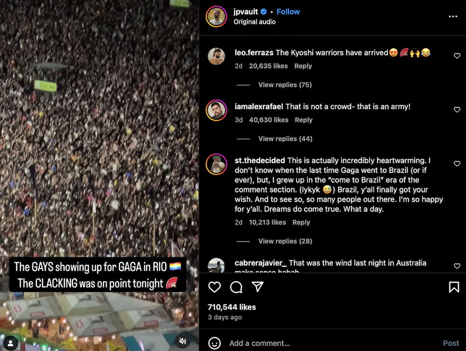This screenshot has height=351, width=466.
Task: Open comments via the speech bubble icon
Action: [x=236, y=287]
